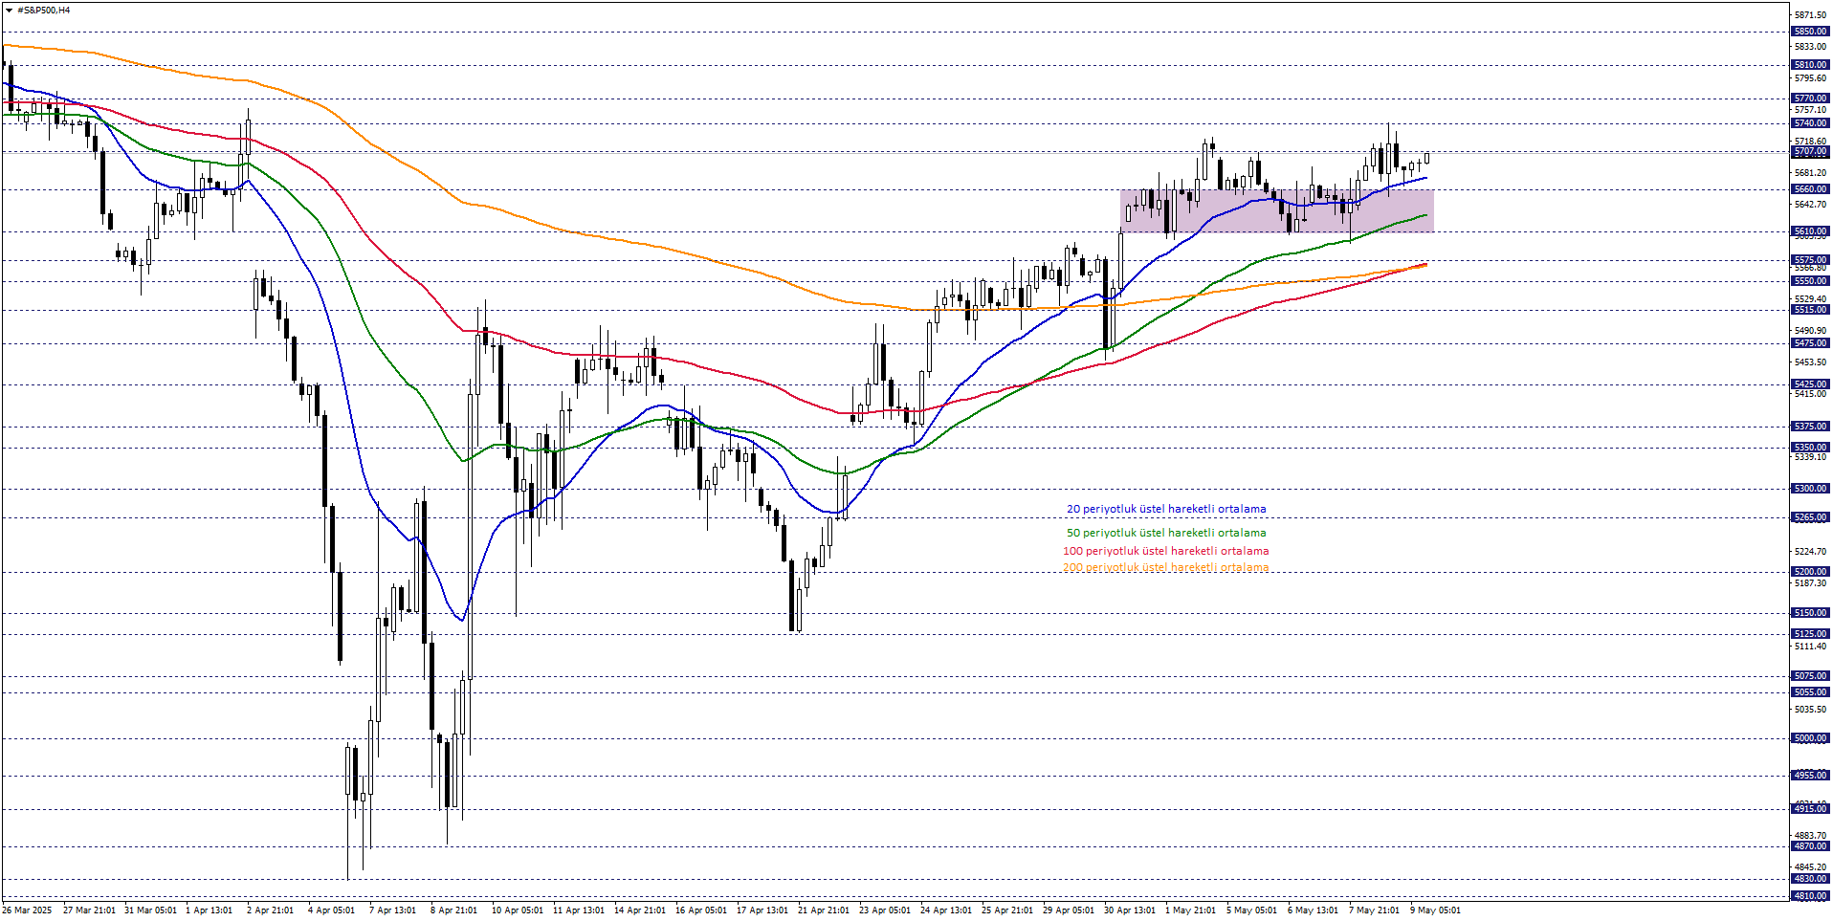This screenshot has height=921, width=1833.
Task: Click the 5200.00 price level label
Action: tap(1810, 572)
